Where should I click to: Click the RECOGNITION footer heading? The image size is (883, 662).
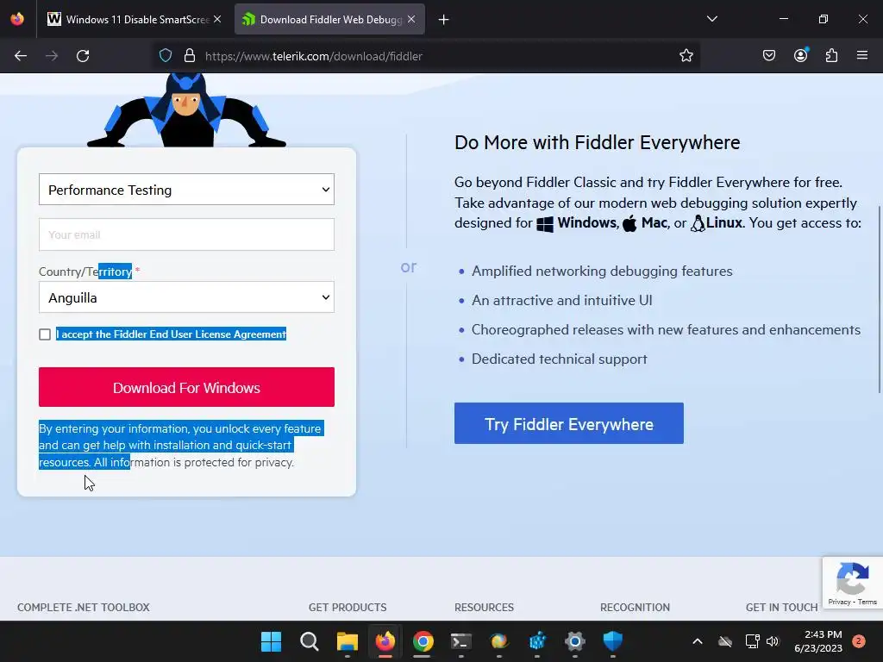coord(636,608)
